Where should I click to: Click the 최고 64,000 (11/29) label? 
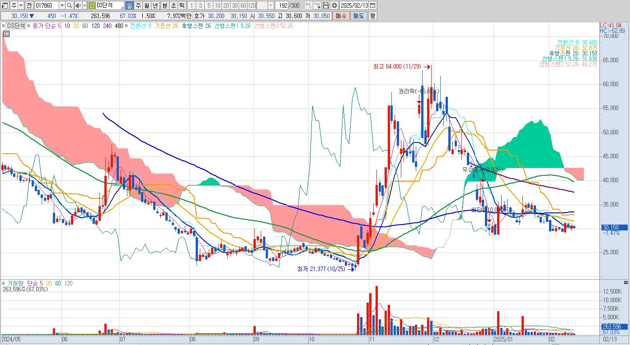tap(397, 67)
